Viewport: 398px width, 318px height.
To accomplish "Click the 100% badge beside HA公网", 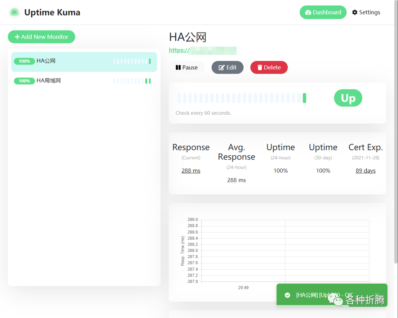I will tap(24, 61).
